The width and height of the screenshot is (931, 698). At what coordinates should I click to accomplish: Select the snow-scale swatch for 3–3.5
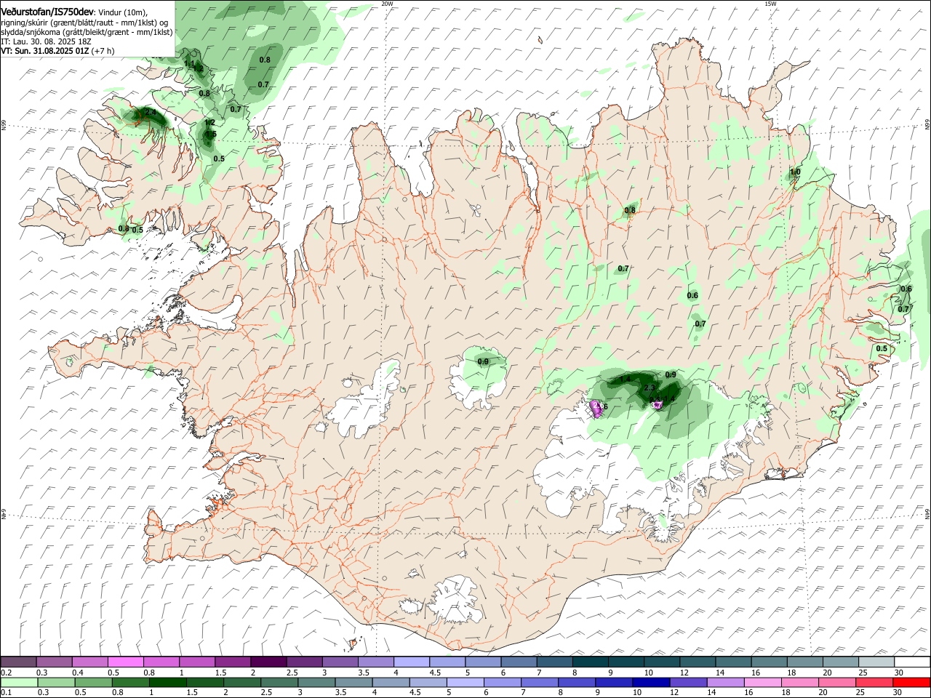(340, 662)
